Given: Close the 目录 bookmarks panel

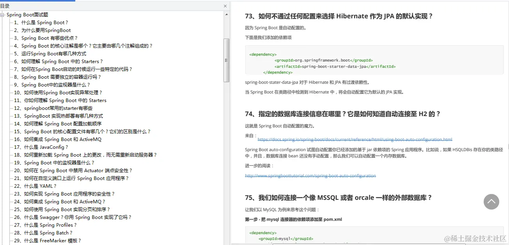Looking at the screenshot, I should [225, 6].
